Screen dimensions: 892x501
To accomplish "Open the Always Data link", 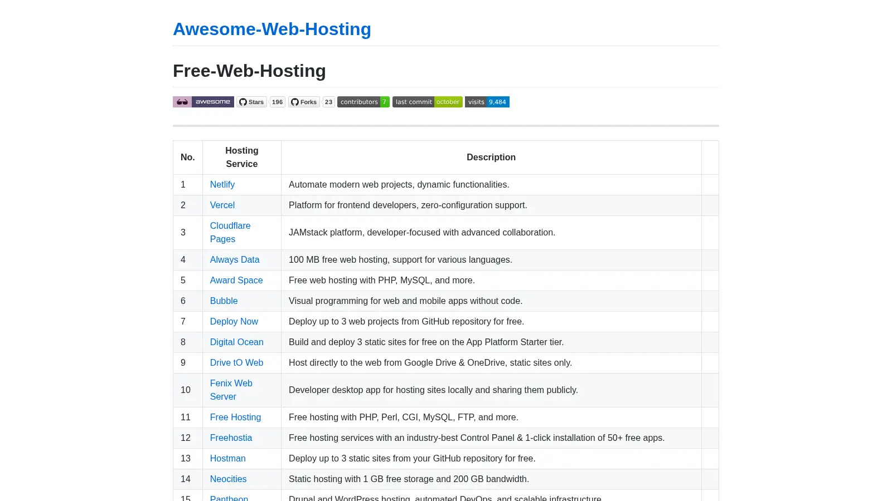I will (235, 259).
